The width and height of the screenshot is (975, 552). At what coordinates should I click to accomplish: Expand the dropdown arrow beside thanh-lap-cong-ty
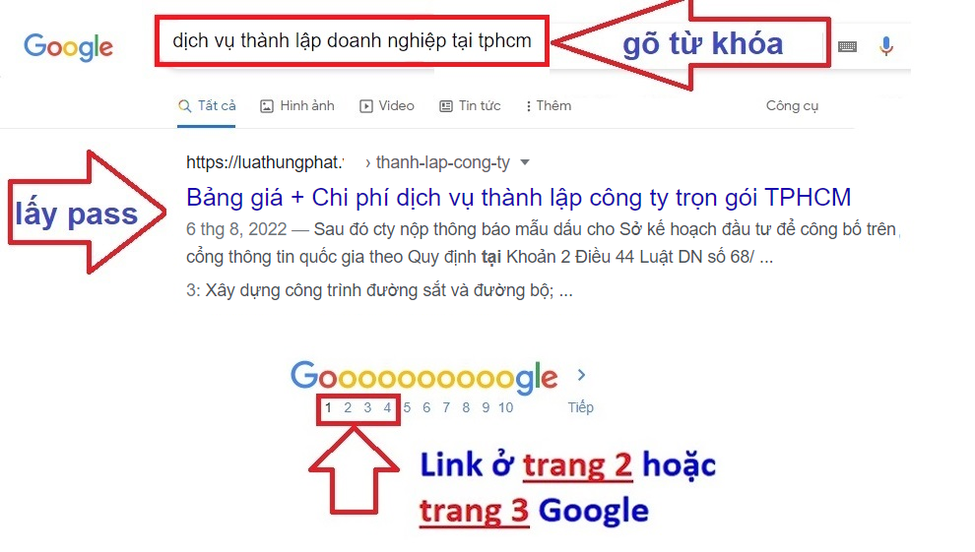pyautogui.click(x=525, y=162)
